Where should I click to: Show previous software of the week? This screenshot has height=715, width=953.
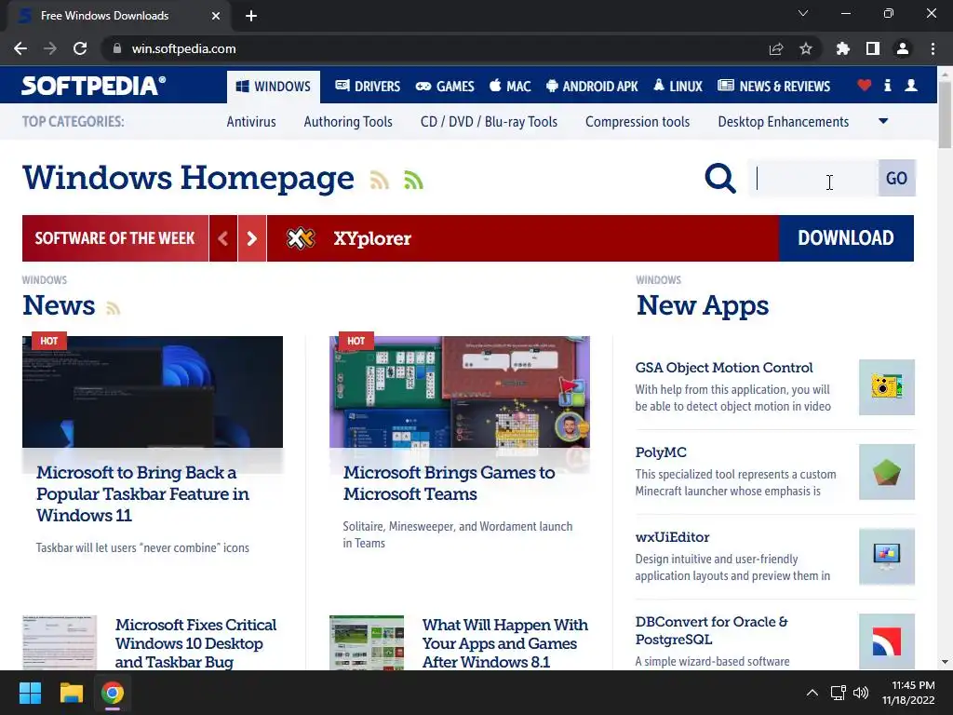coord(223,238)
